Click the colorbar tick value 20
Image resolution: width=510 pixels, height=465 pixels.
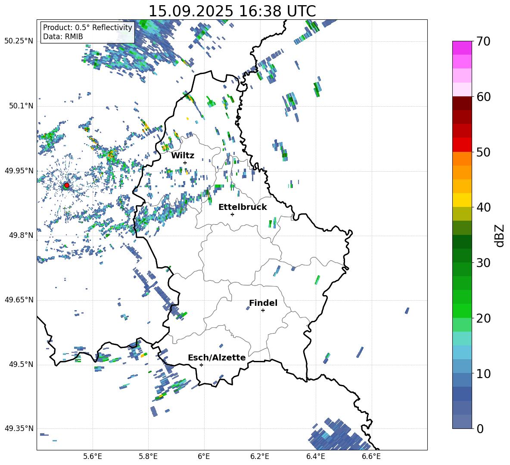(483, 318)
